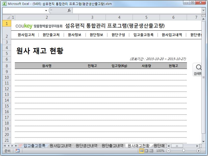Select column 2 header

click(x=47, y=17)
